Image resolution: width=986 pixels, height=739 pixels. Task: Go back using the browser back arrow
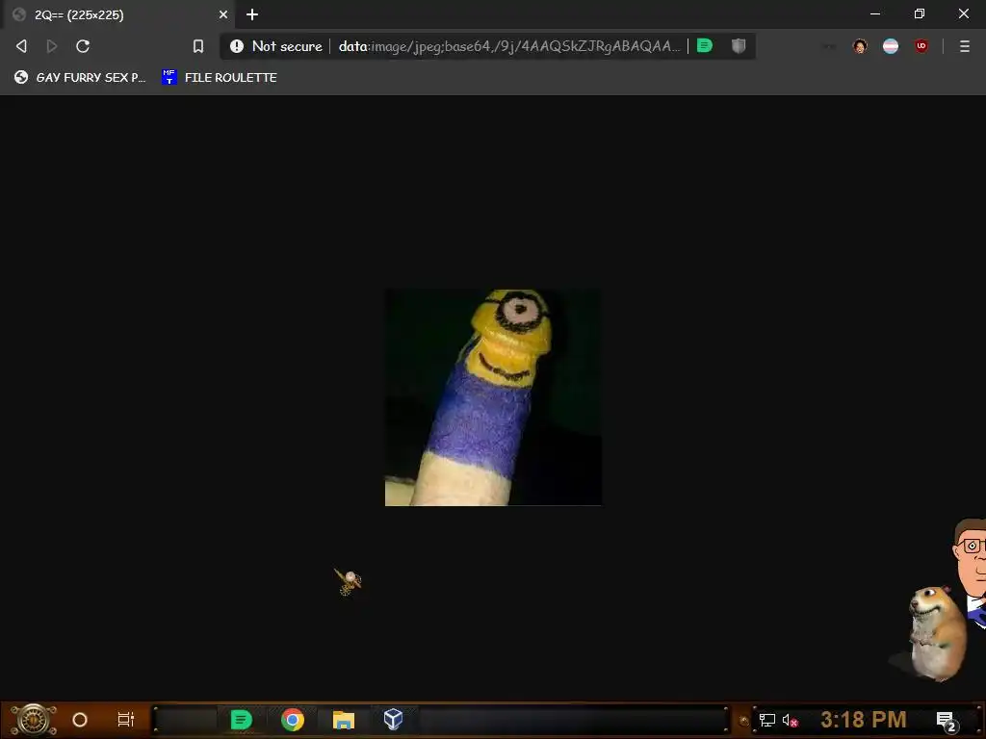[x=21, y=46]
